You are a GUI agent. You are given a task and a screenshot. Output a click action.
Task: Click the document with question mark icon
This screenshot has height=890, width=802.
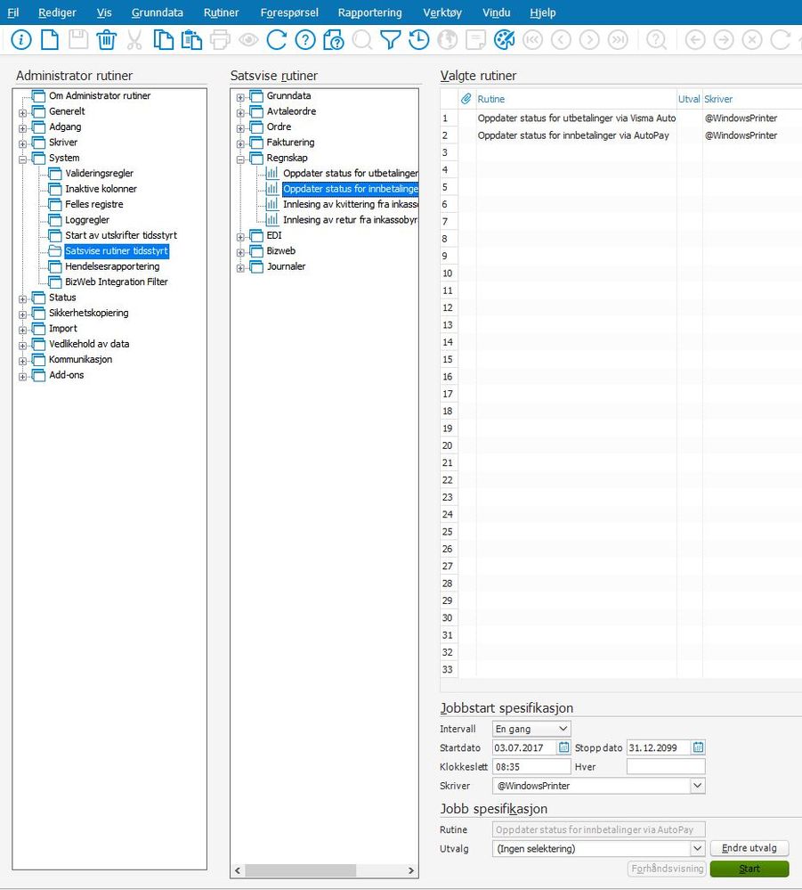(334, 40)
